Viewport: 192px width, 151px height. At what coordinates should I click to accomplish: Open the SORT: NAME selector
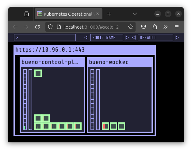pos(107,38)
